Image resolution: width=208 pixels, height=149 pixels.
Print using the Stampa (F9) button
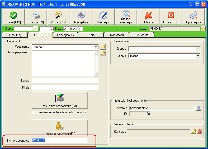pos(36,17)
